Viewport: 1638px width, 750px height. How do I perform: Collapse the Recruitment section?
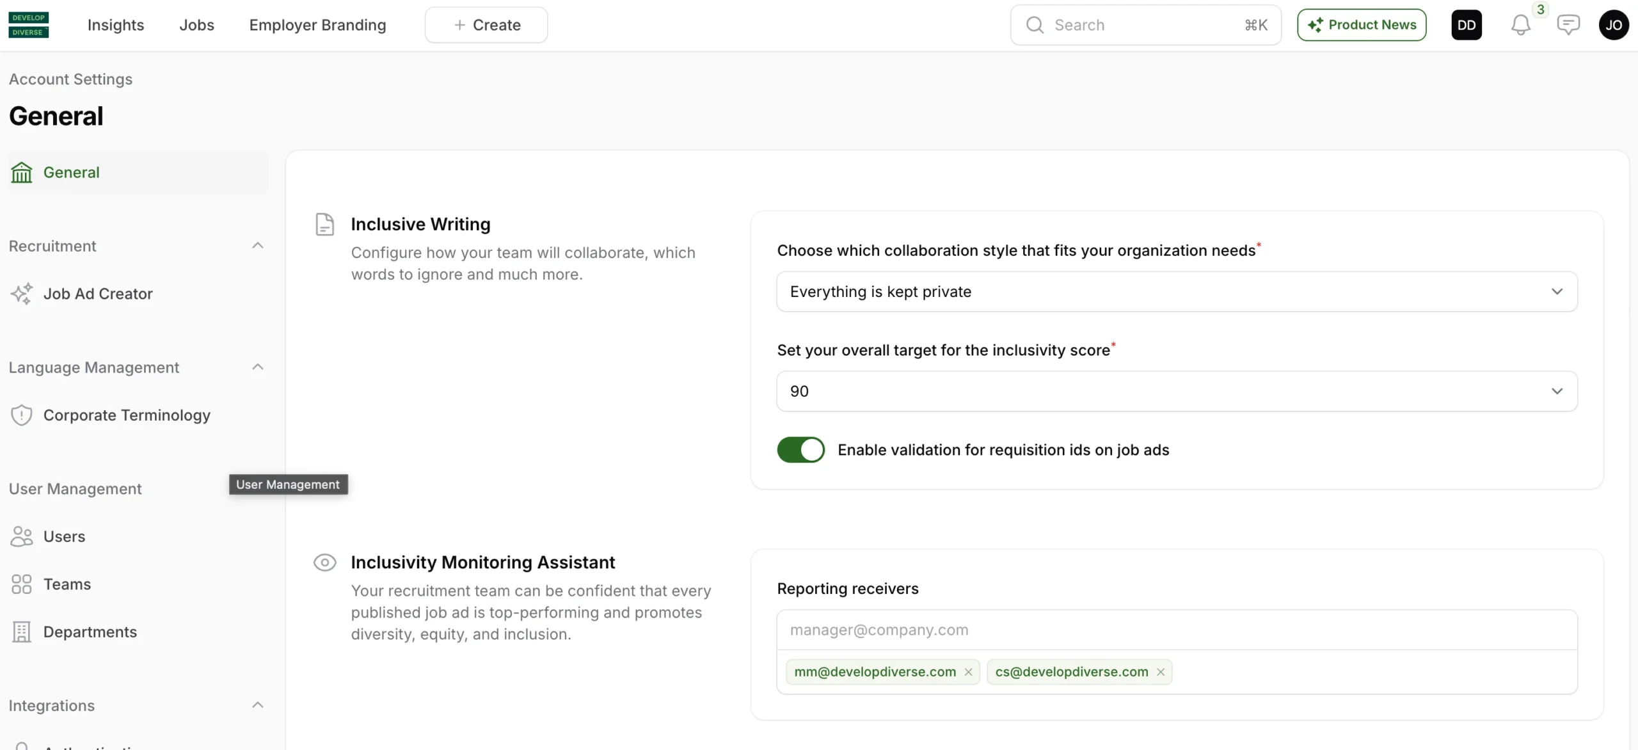tap(257, 246)
